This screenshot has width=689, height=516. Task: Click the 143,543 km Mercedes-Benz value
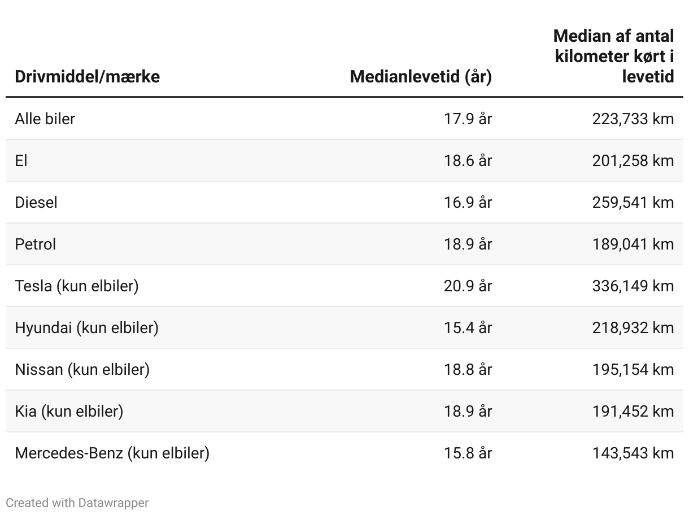click(633, 453)
